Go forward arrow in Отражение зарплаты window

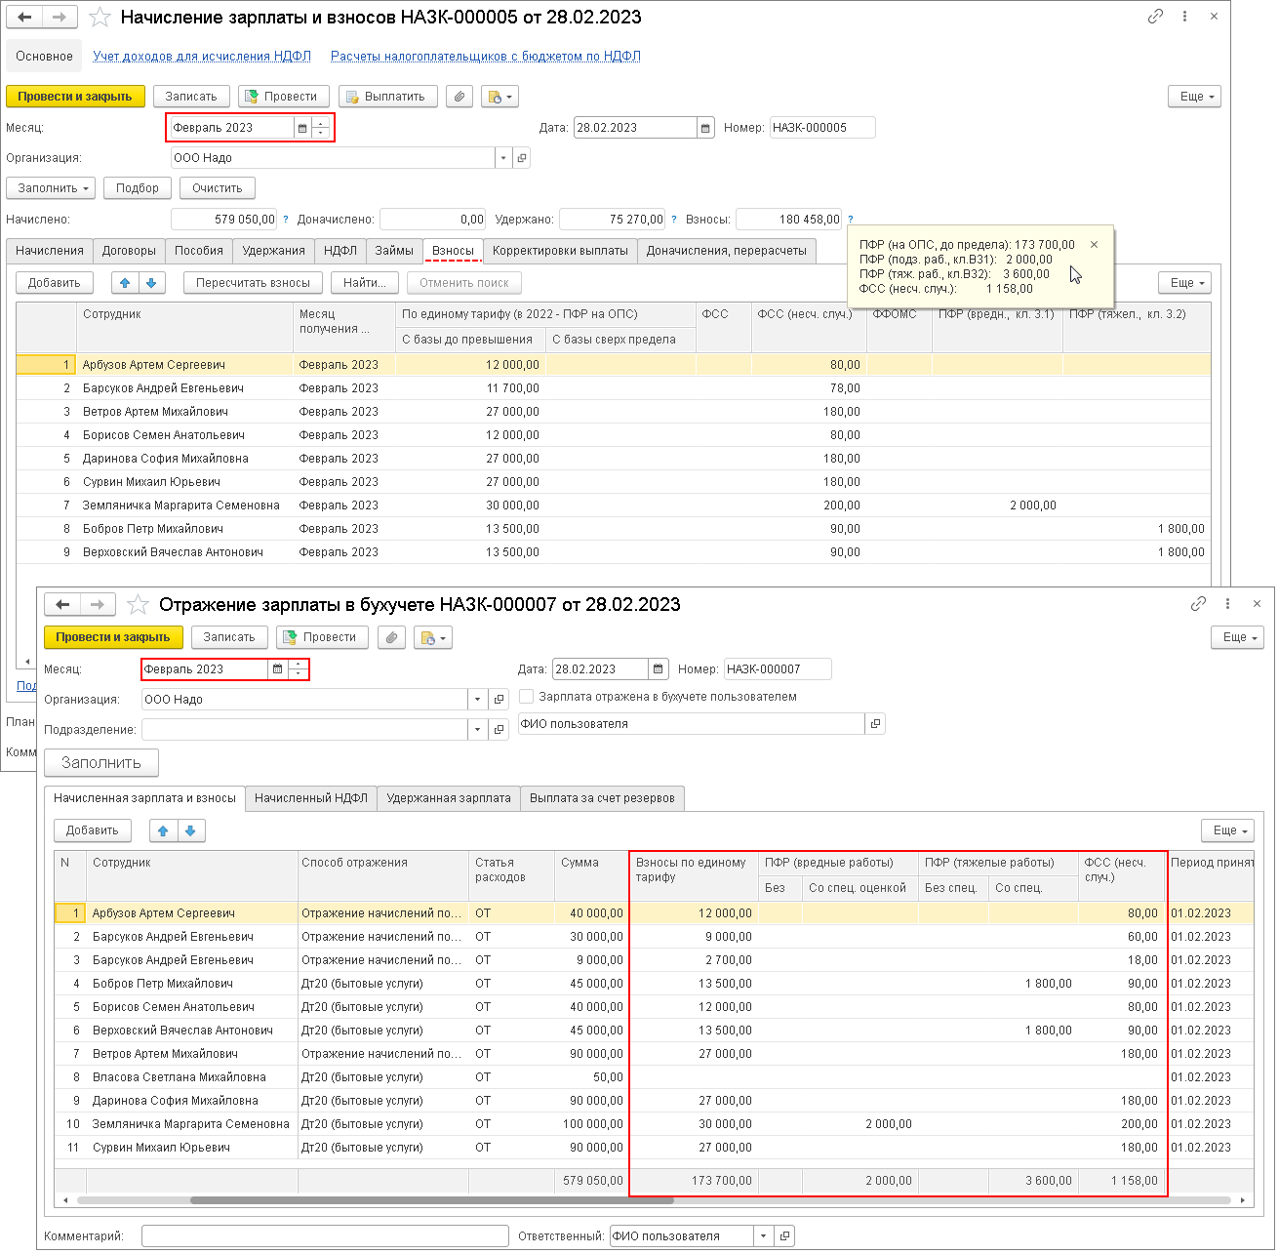click(99, 605)
